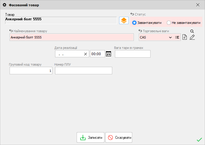Click the magnifier search icon above scales
Image resolution: width=205 pixels, height=145 pixels.
[x=192, y=31]
